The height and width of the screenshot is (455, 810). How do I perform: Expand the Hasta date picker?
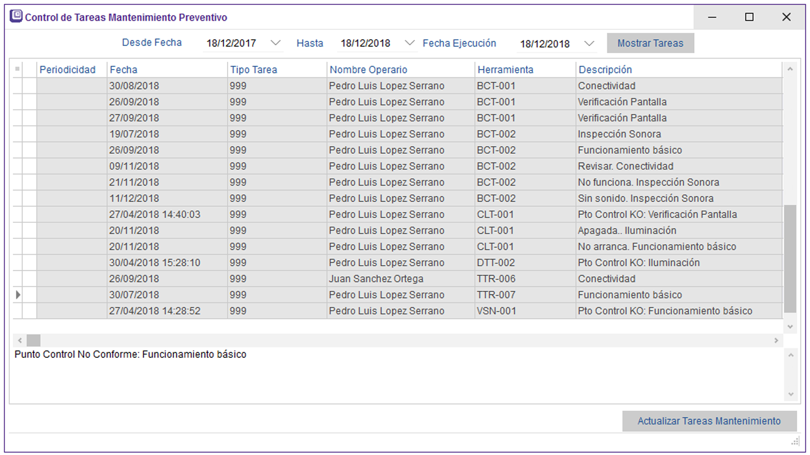(410, 43)
